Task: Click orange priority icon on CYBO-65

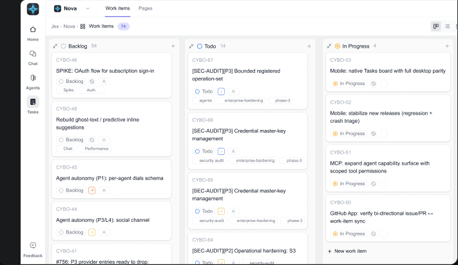Action: point(221,212)
